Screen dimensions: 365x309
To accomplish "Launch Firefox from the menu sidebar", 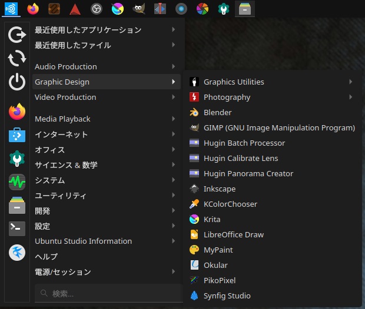I will tap(17, 112).
